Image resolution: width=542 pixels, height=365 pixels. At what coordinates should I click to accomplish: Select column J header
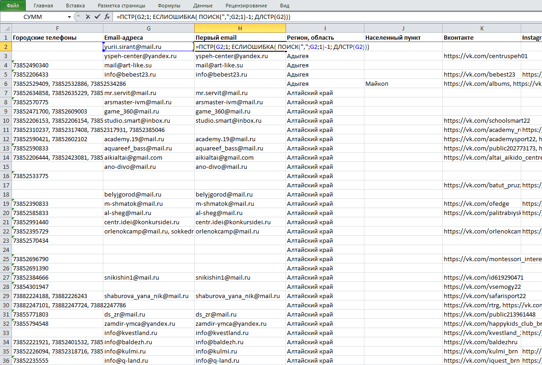click(x=403, y=28)
